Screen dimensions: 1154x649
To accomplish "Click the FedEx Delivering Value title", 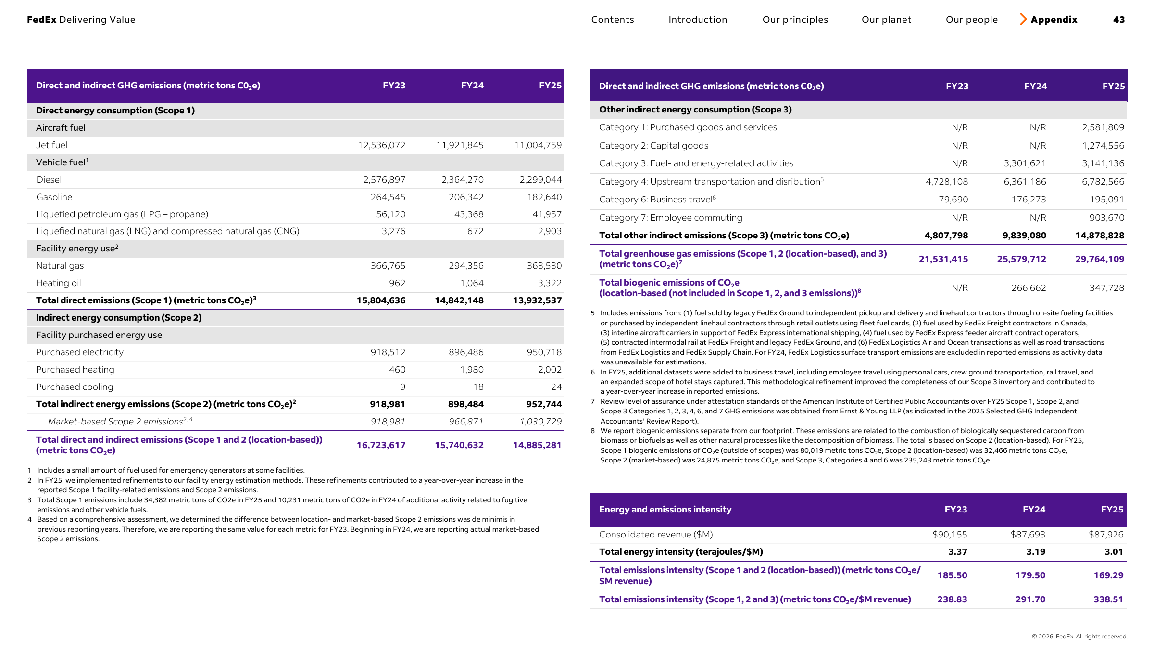I will [x=81, y=20].
